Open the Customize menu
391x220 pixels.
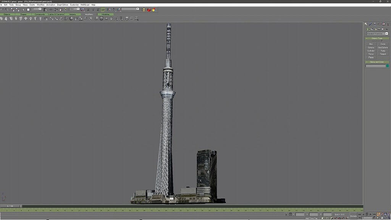pos(74,5)
